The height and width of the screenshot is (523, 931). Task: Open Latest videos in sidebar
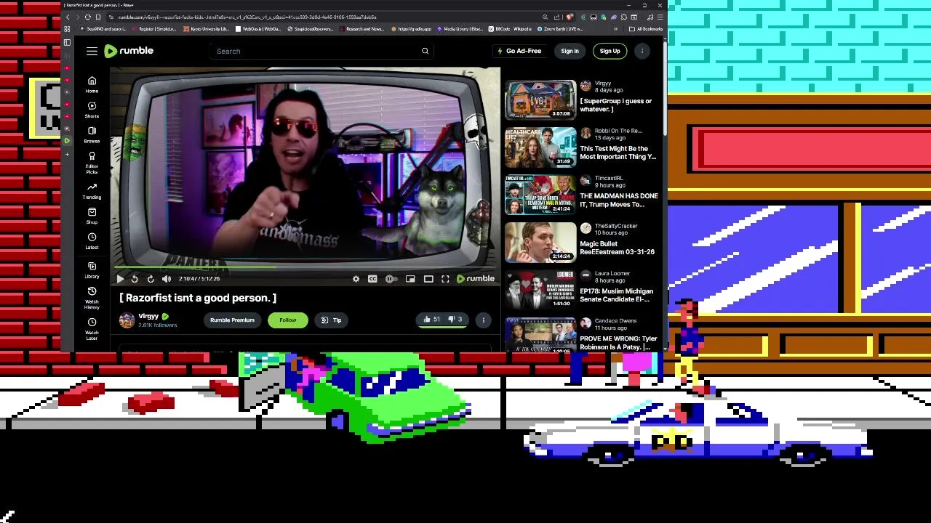[92, 241]
